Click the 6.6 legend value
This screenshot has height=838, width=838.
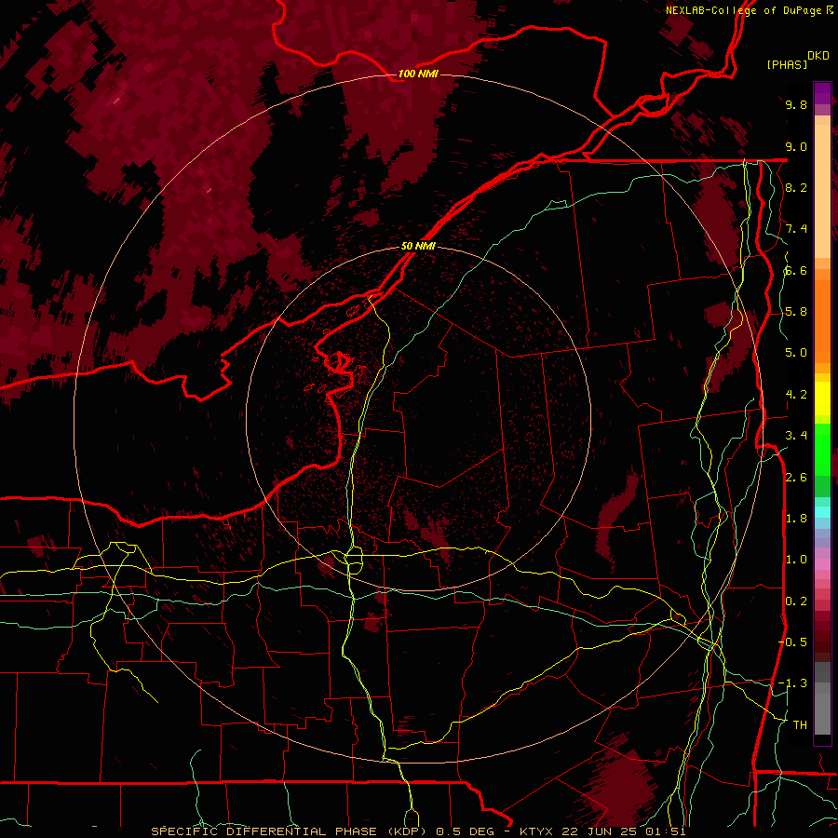tap(796, 270)
